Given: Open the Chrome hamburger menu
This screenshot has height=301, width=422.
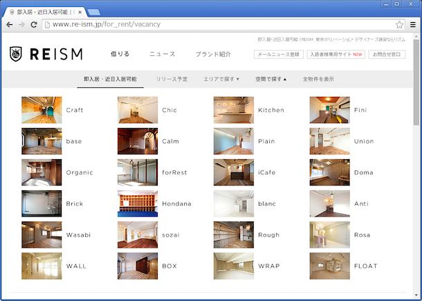Looking at the screenshot, I should click(413, 25).
